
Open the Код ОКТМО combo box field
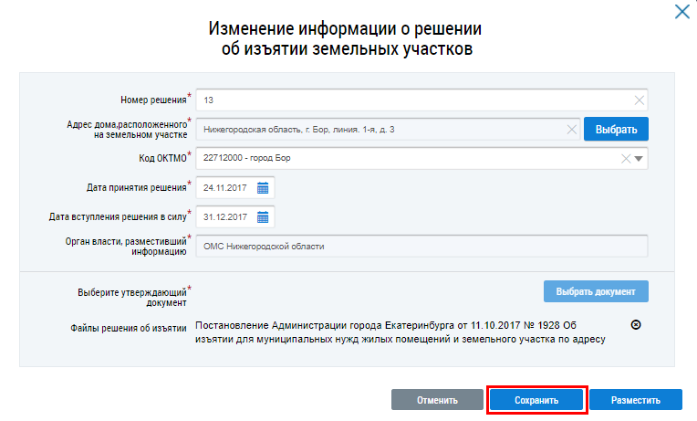pos(421,158)
